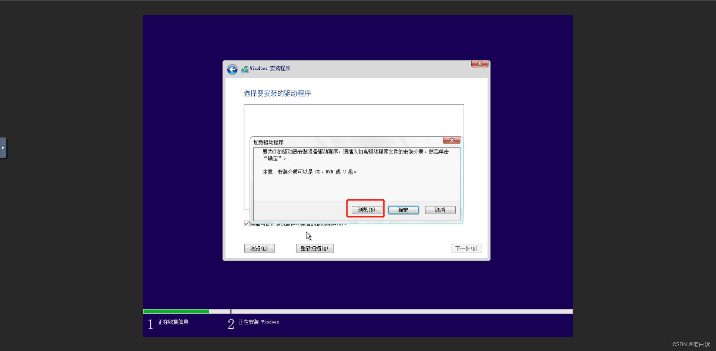The width and height of the screenshot is (716, 351).
Task: Click the green installation progress bar
Action: coord(176,312)
